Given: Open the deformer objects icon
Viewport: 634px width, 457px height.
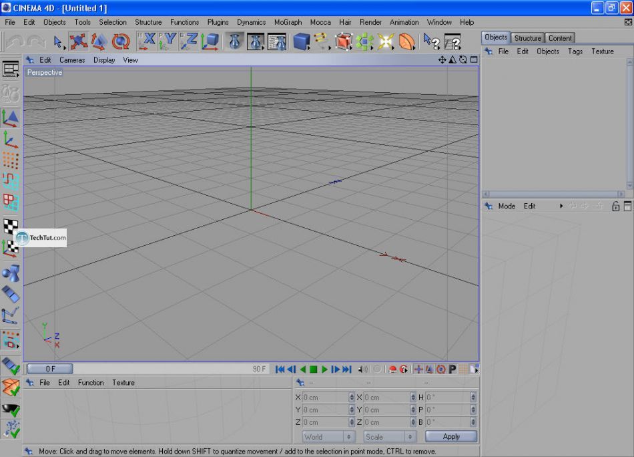Looking at the screenshot, I should [x=406, y=41].
